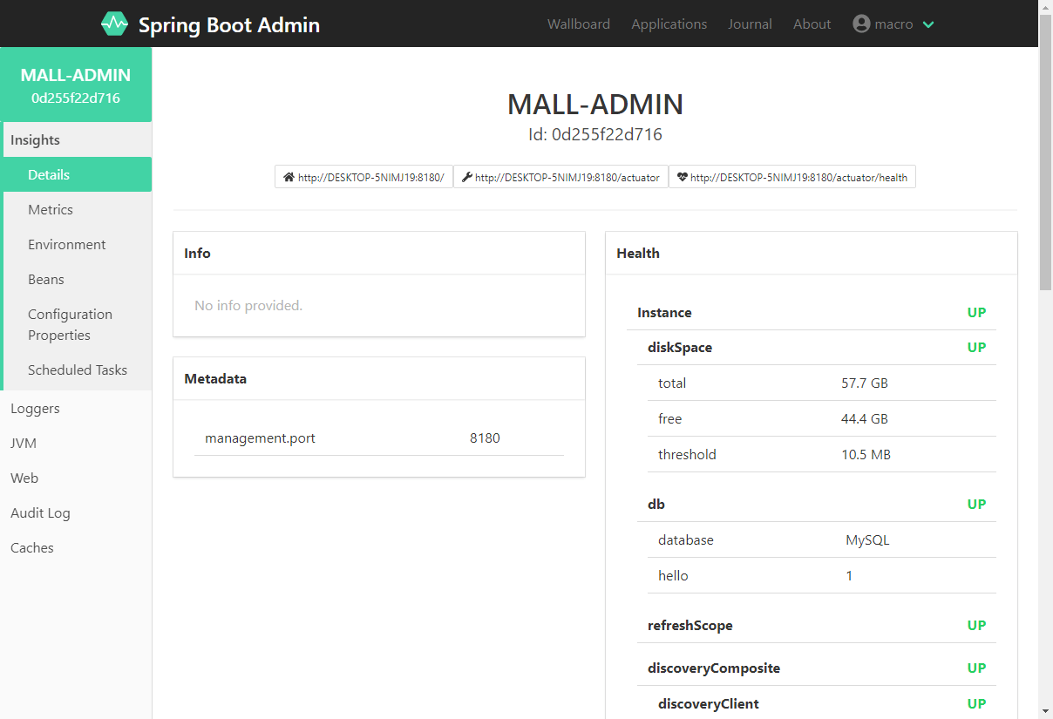The image size is (1053, 719).
Task: Click the home icon URL button
Action: (x=363, y=177)
